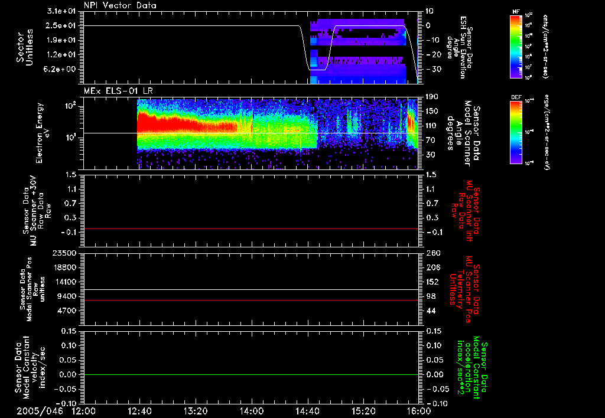Image resolution: width=605 pixels, height=418 pixels.
Task: Click the 13:20 time axis label
Action: coord(196,411)
